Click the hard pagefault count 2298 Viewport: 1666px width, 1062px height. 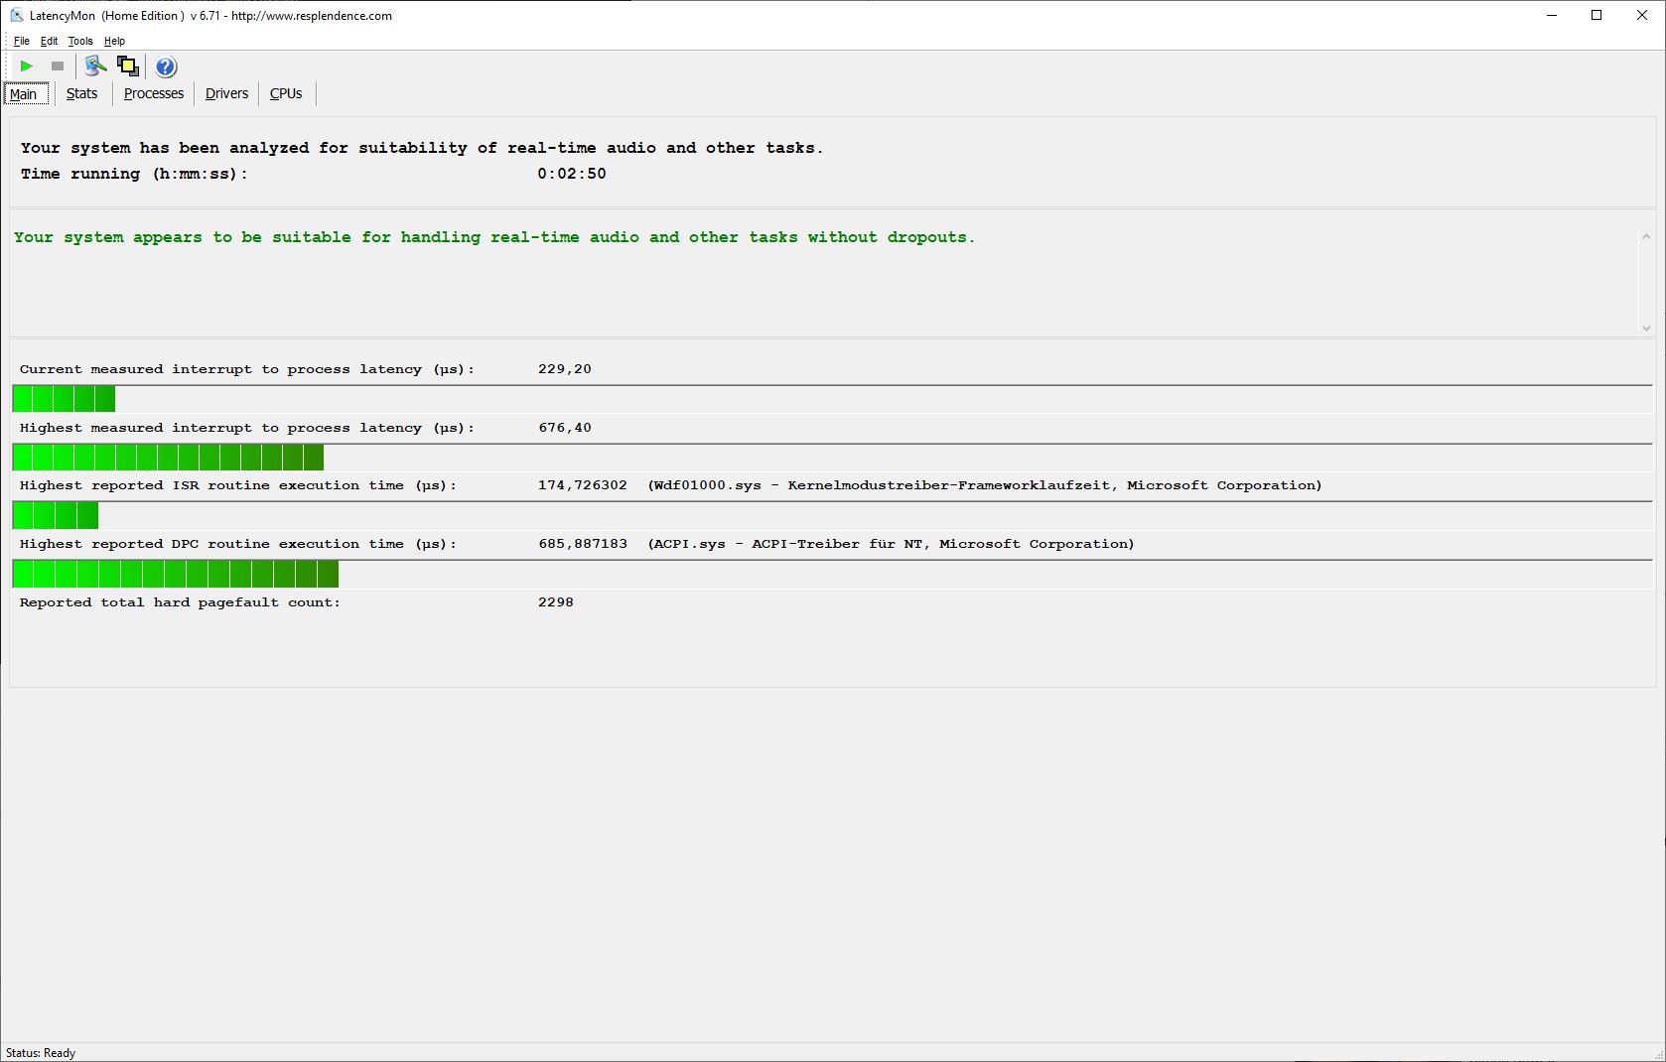556,602
